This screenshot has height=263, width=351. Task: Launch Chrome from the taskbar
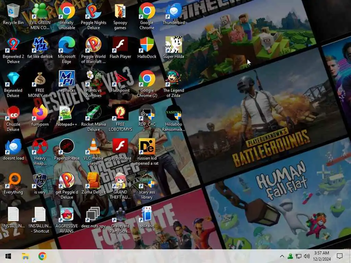click(x=42, y=256)
